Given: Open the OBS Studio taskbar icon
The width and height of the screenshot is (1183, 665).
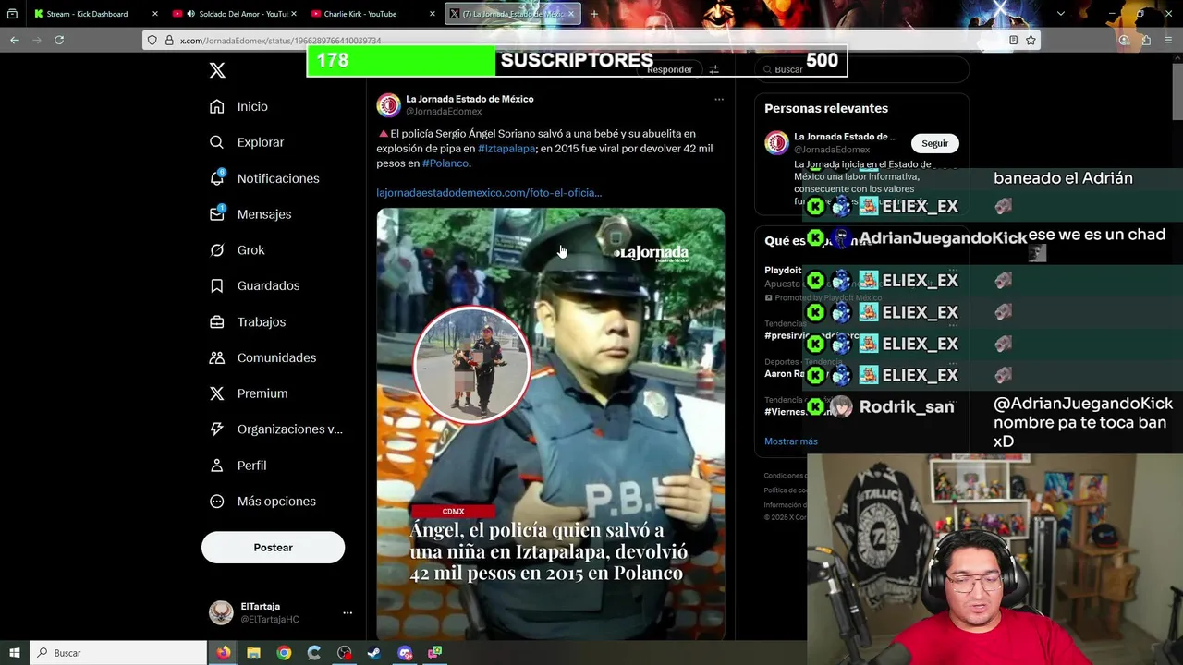Looking at the screenshot, I should [x=344, y=653].
